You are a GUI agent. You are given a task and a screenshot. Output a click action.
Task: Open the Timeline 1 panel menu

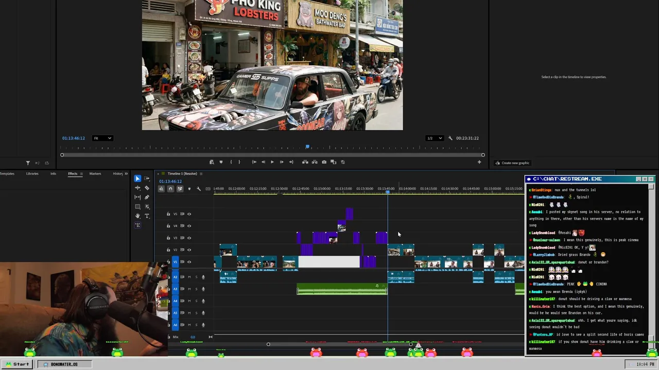pos(201,174)
